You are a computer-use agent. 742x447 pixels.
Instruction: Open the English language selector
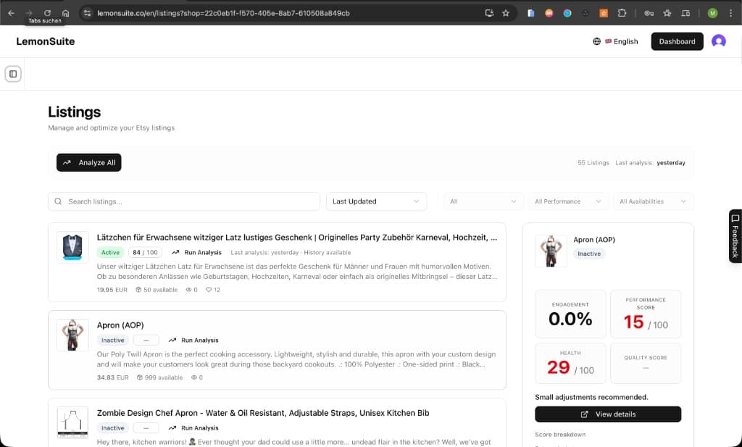tap(615, 41)
